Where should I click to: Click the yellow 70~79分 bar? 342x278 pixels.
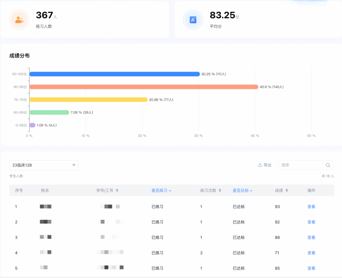(88, 100)
